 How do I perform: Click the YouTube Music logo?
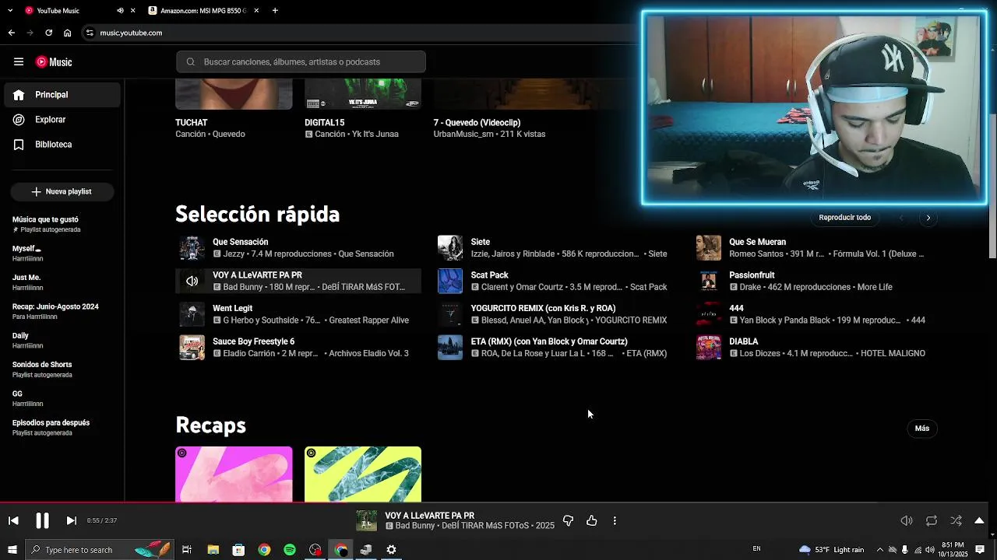54,62
